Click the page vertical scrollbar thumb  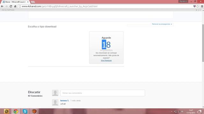pos(203,43)
